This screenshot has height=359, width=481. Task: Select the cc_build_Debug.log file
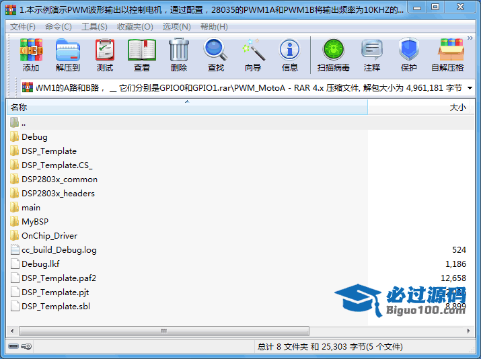click(53, 249)
